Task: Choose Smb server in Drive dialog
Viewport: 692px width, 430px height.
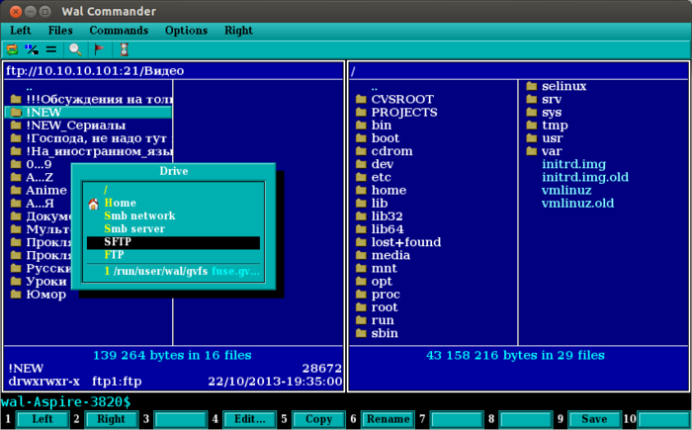Action: coord(173,229)
